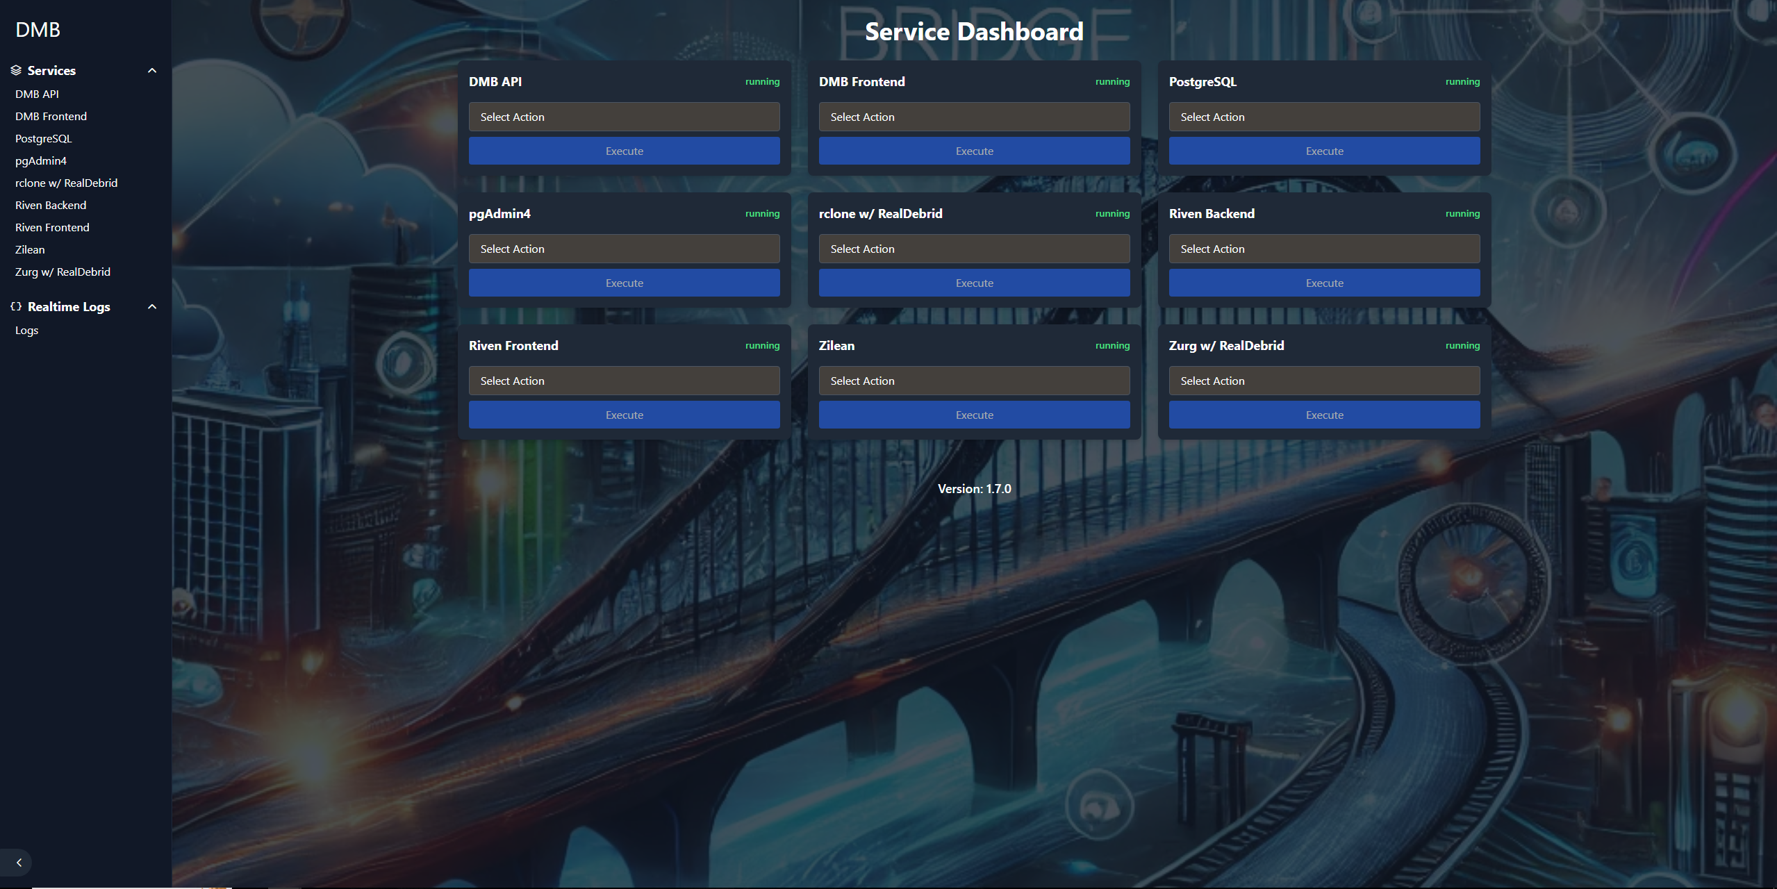Click running status on rclone w/ RealDebrid card
The image size is (1777, 889).
(1112, 213)
